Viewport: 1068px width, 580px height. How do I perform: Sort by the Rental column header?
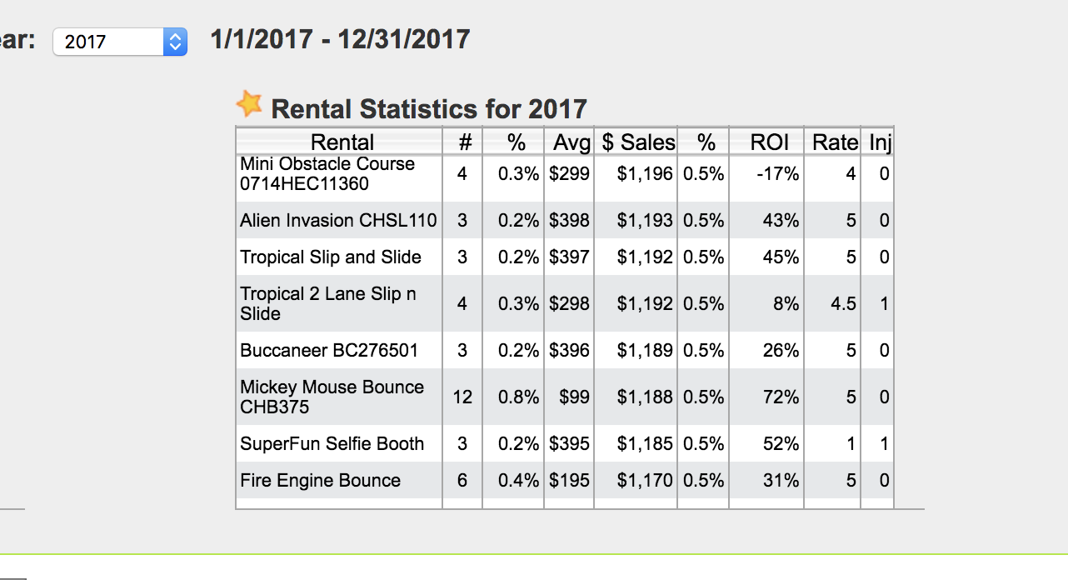click(342, 142)
